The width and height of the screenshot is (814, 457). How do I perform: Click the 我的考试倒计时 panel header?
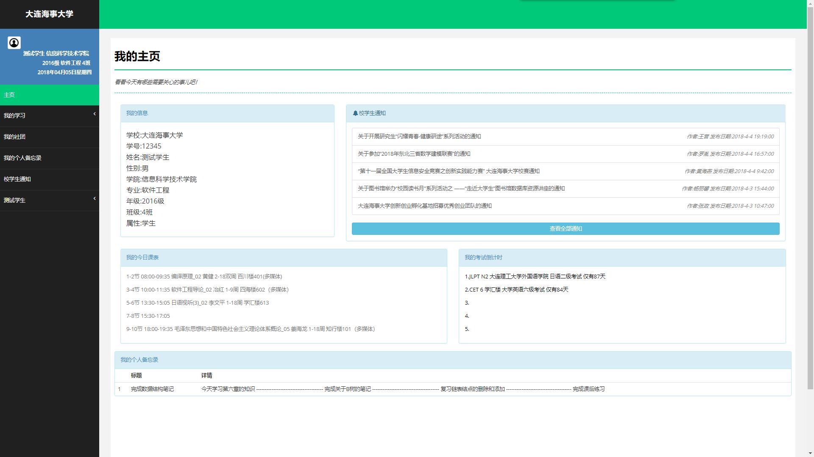(622, 258)
